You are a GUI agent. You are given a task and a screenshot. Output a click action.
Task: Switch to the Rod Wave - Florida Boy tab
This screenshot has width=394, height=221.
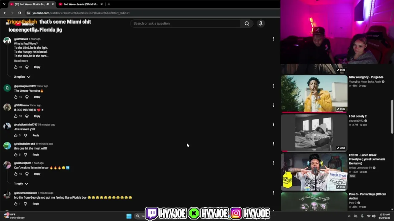[x=30, y=4]
